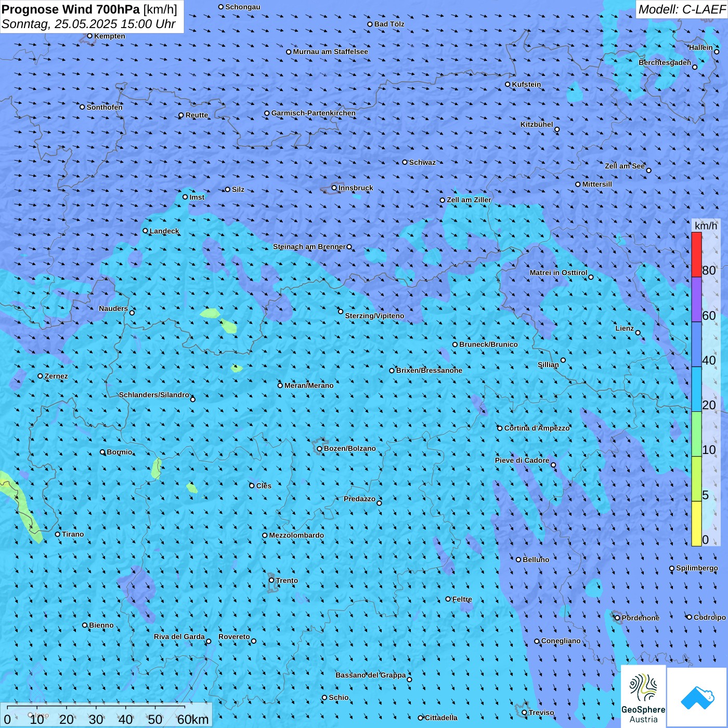Click the Brixen/Bressanone label

[429, 370]
